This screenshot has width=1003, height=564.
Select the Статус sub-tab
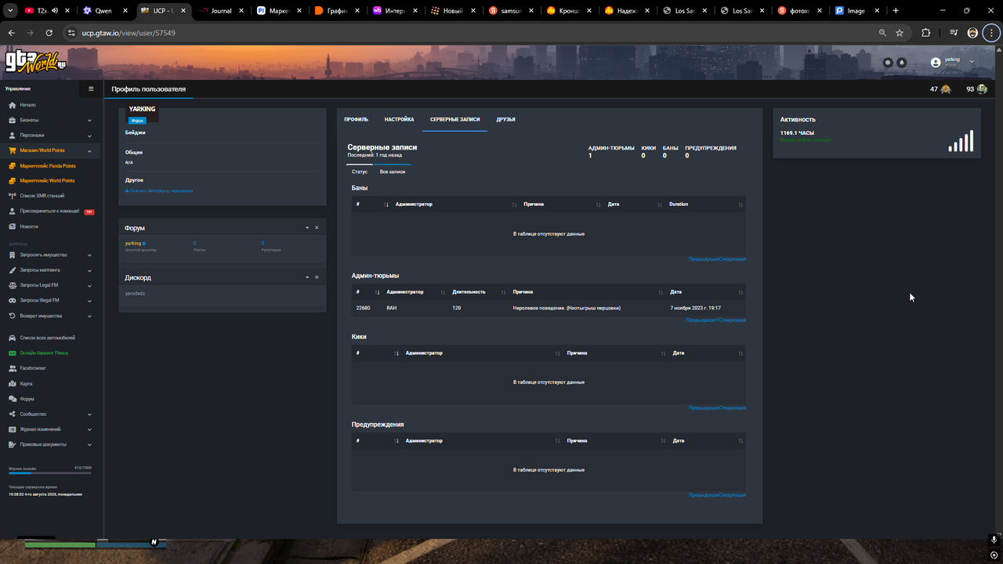[360, 172]
